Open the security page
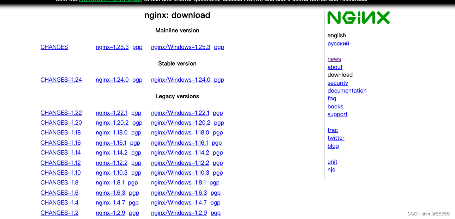 coord(338,83)
